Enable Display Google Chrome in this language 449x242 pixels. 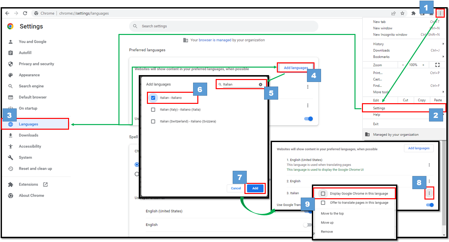[x=323, y=193]
